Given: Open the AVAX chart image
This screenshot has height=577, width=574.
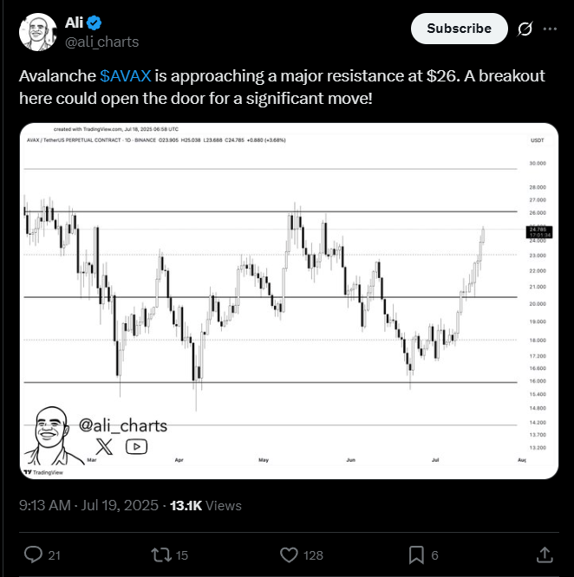Looking at the screenshot, I should (289, 301).
